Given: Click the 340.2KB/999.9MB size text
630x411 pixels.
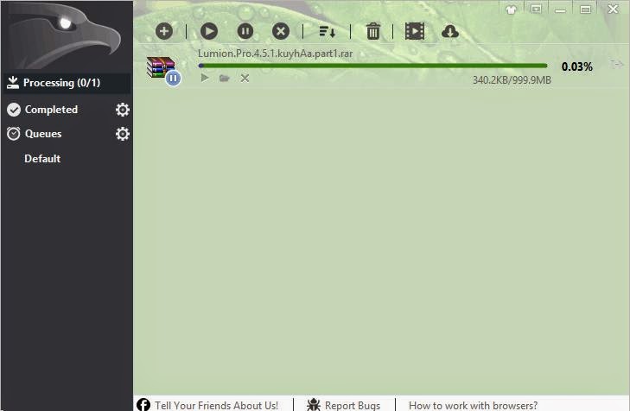Looking at the screenshot, I should tap(512, 80).
